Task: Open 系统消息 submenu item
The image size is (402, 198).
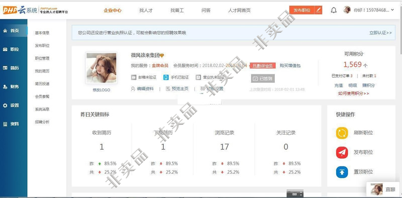Action: (x=42, y=109)
